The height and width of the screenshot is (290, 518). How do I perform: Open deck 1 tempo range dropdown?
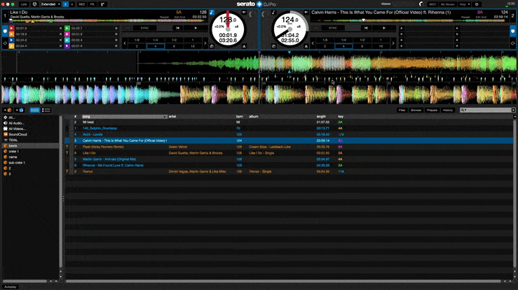click(244, 13)
